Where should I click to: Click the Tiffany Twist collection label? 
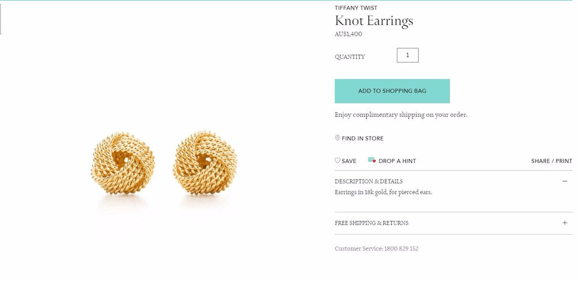[x=356, y=8]
